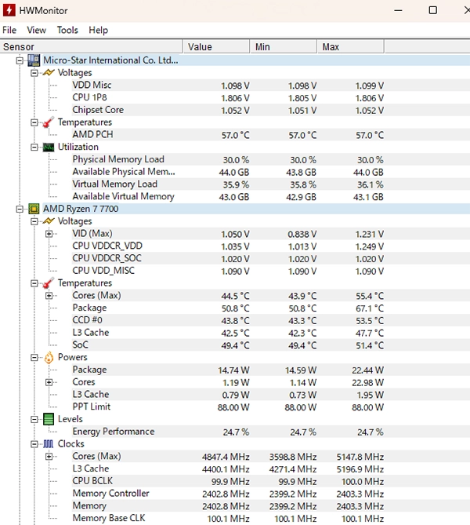Click the thermometer icon next to AMD Ryzen Temperatures
The image size is (470, 525).
pyautogui.click(x=48, y=283)
